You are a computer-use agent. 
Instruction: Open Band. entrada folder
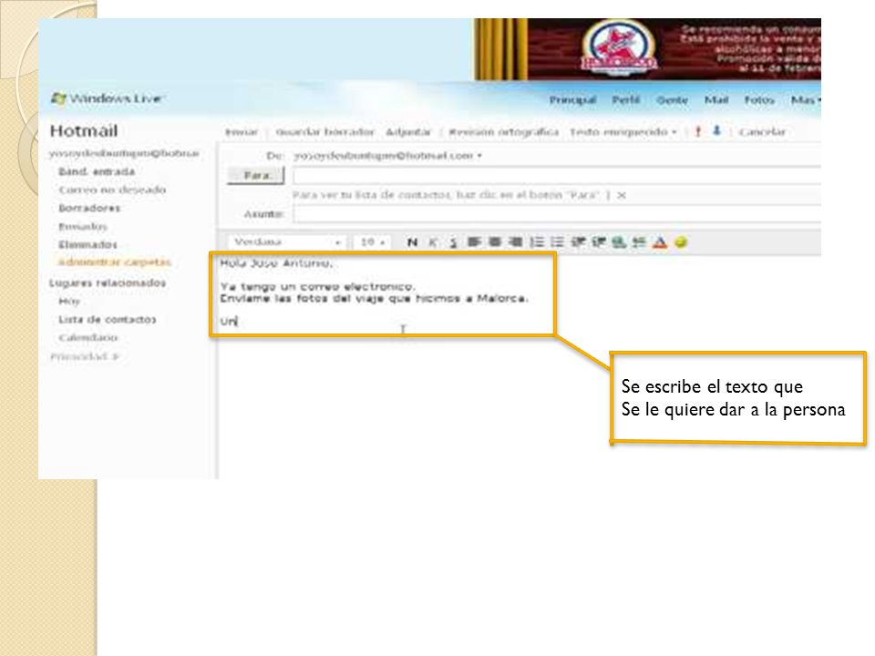point(97,172)
